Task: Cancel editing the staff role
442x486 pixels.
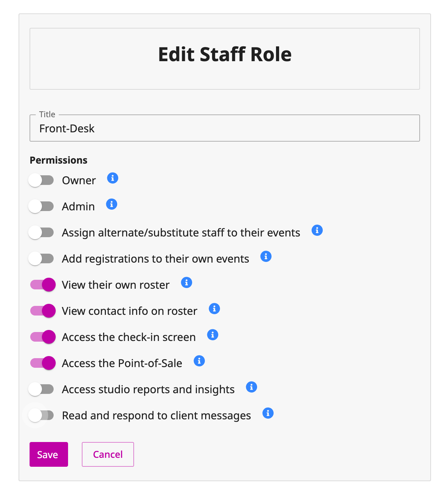Action: tap(108, 454)
